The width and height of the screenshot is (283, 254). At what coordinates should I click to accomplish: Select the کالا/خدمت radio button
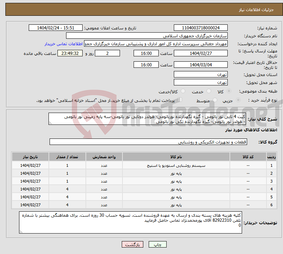[183, 91]
